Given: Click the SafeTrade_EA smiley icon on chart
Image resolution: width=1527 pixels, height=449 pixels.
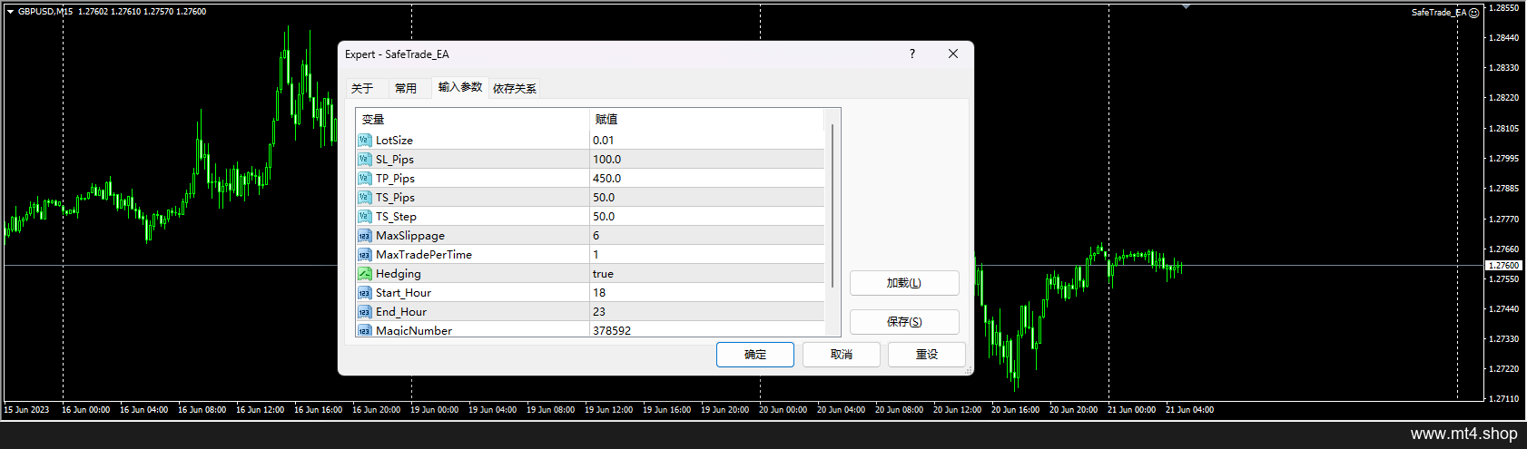Looking at the screenshot, I should [x=1474, y=13].
